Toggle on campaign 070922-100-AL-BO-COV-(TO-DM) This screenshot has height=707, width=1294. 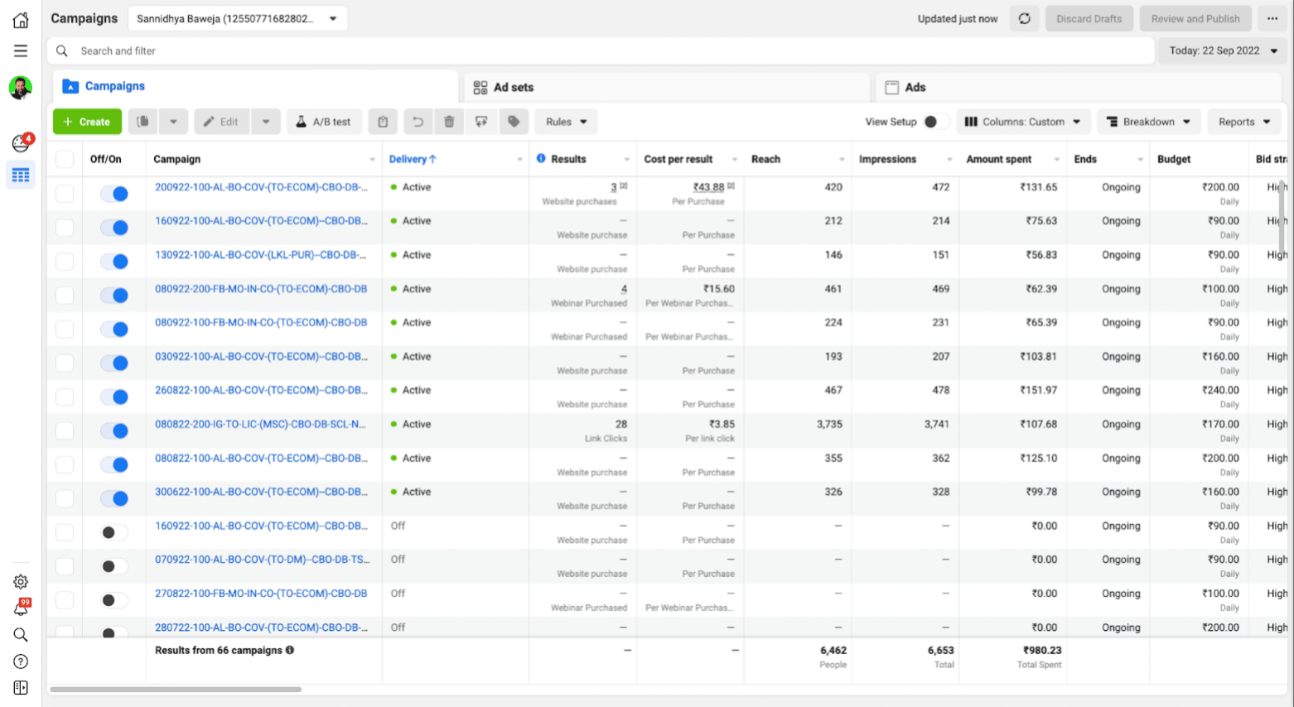tap(114, 566)
